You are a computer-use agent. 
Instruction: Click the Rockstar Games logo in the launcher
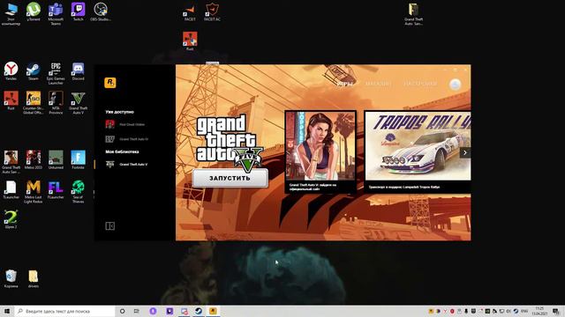[x=110, y=83]
